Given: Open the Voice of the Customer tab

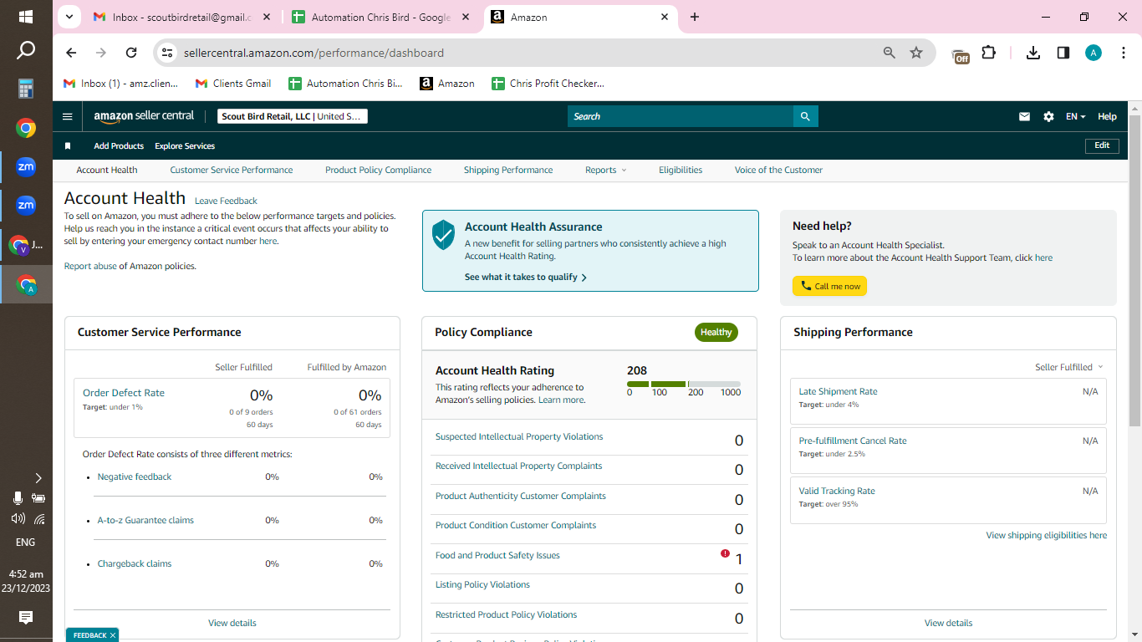Looking at the screenshot, I should 778,170.
